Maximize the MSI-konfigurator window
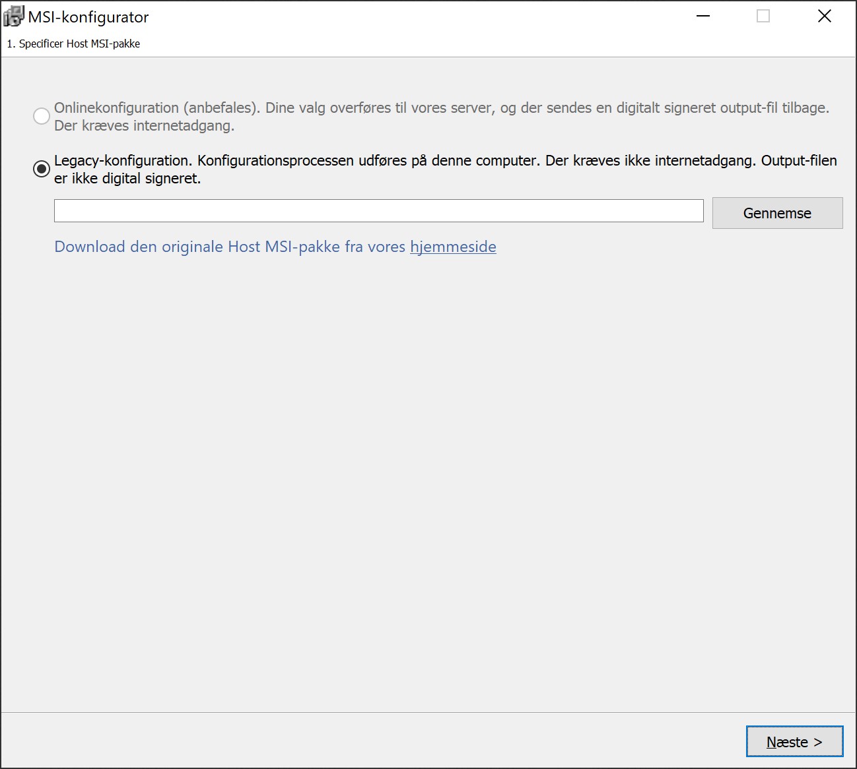 click(x=763, y=16)
